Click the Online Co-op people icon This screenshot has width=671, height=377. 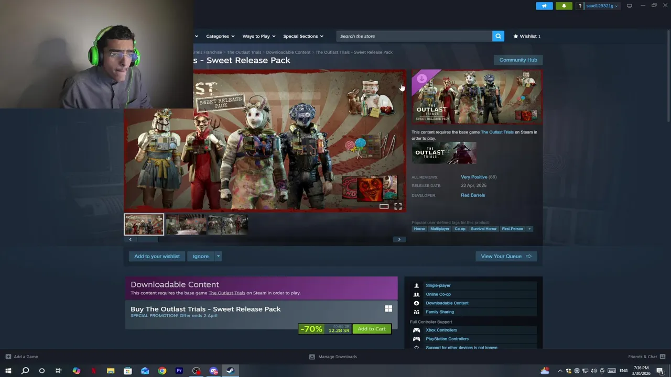[x=416, y=294]
